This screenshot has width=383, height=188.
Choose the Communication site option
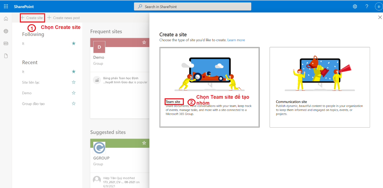coord(320,87)
